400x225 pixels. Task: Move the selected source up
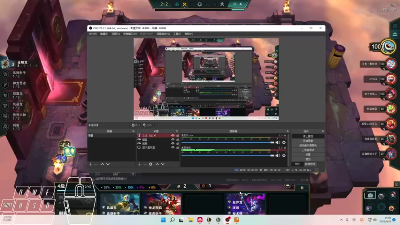click(157, 164)
